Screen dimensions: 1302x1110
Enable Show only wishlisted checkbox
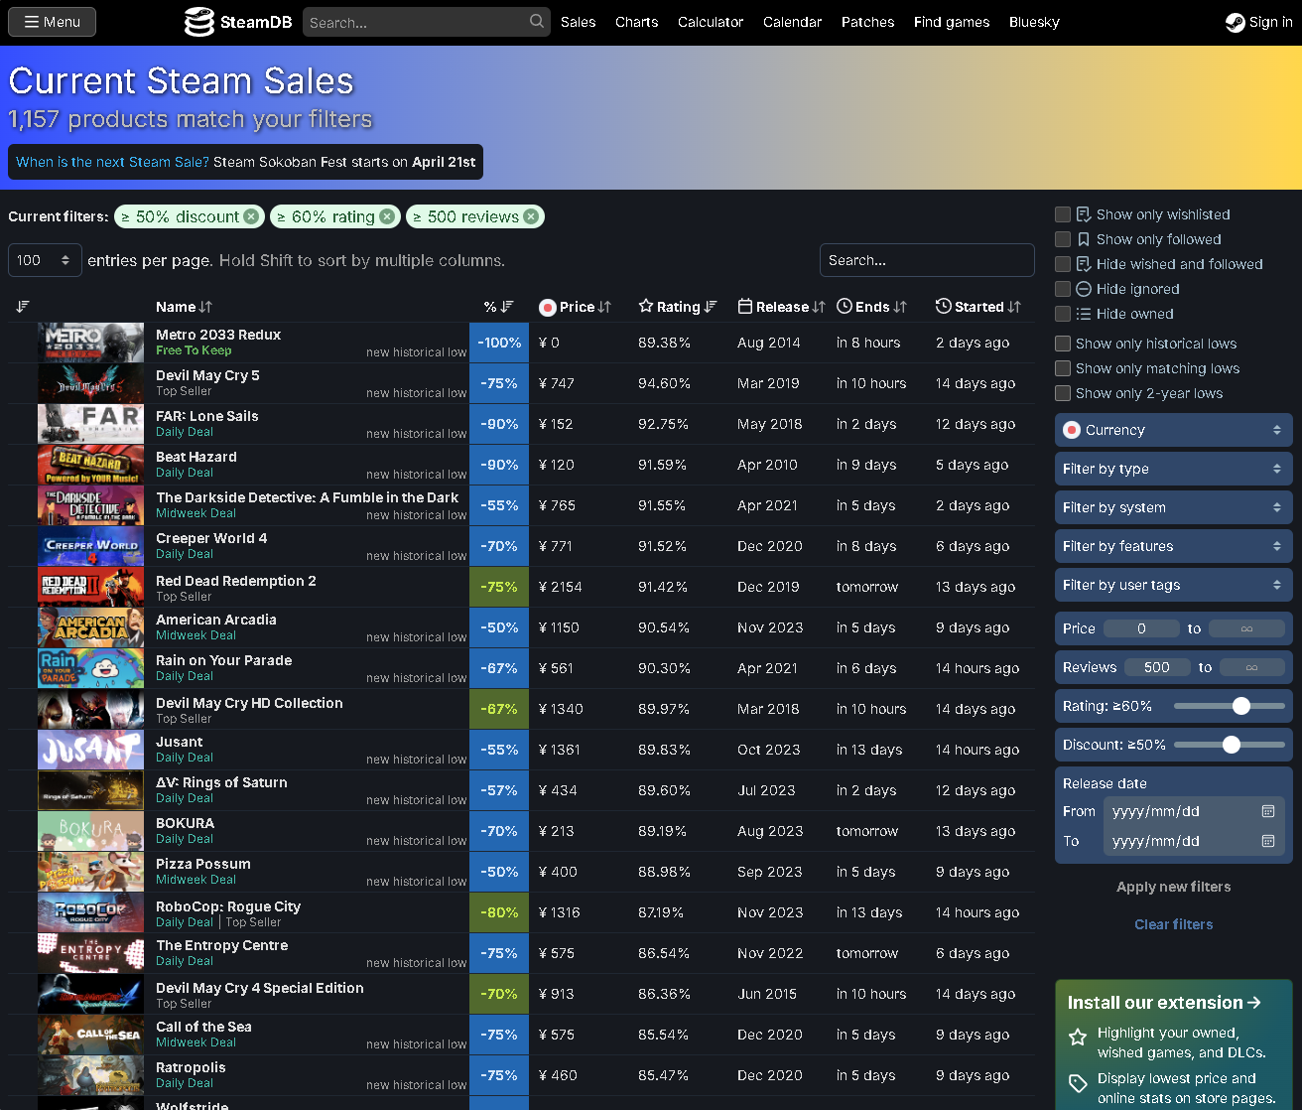(1063, 214)
